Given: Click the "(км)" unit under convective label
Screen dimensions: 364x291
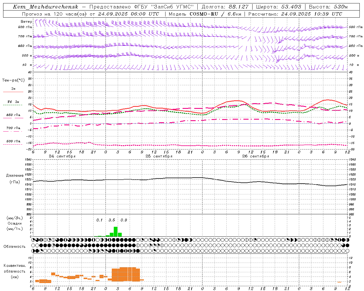Looking at the screenshot, I should coord(15,277).
